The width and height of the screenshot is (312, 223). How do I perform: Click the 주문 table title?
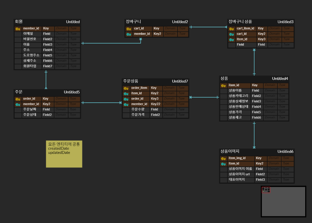pyautogui.click(x=19, y=92)
